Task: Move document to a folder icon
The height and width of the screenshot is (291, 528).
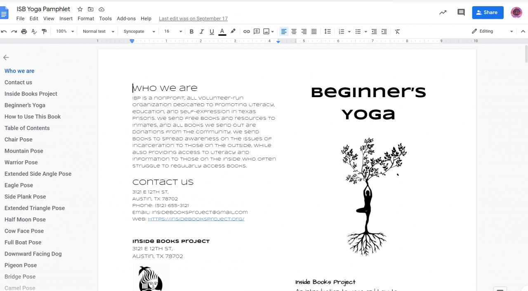Action: click(91, 9)
